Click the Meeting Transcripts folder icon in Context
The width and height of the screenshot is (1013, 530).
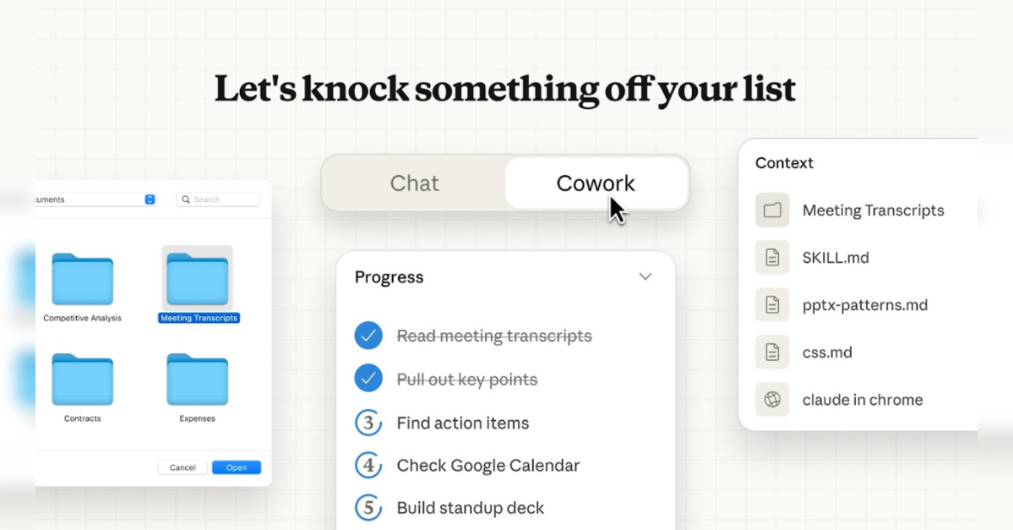[x=771, y=210]
